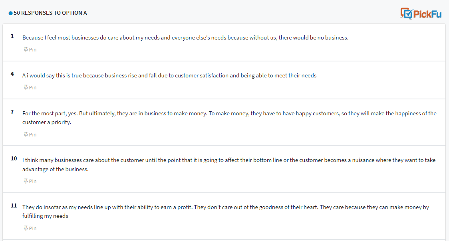
Task: Click respondent number 11 label
Action: [14, 205]
